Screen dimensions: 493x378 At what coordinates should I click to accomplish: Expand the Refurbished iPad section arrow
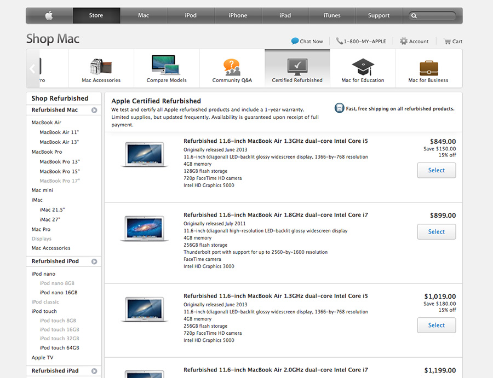[x=94, y=371]
